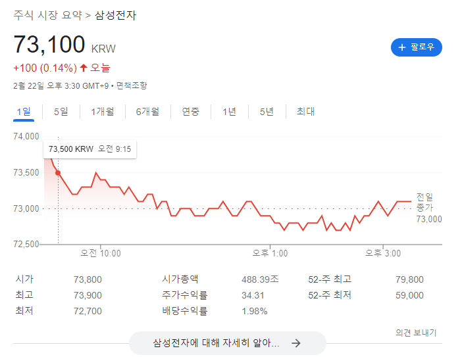Image resolution: width=462 pixels, height=357 pixels.
Task: Click the 전일 종가 73,000 label
Action: tap(428, 208)
